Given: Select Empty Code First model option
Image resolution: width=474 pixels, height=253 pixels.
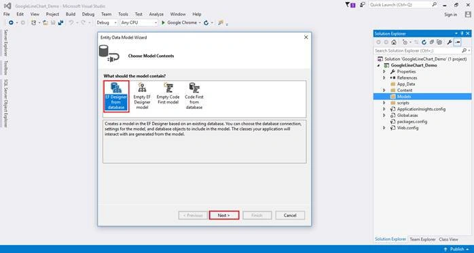Looking at the screenshot, I should [x=168, y=94].
